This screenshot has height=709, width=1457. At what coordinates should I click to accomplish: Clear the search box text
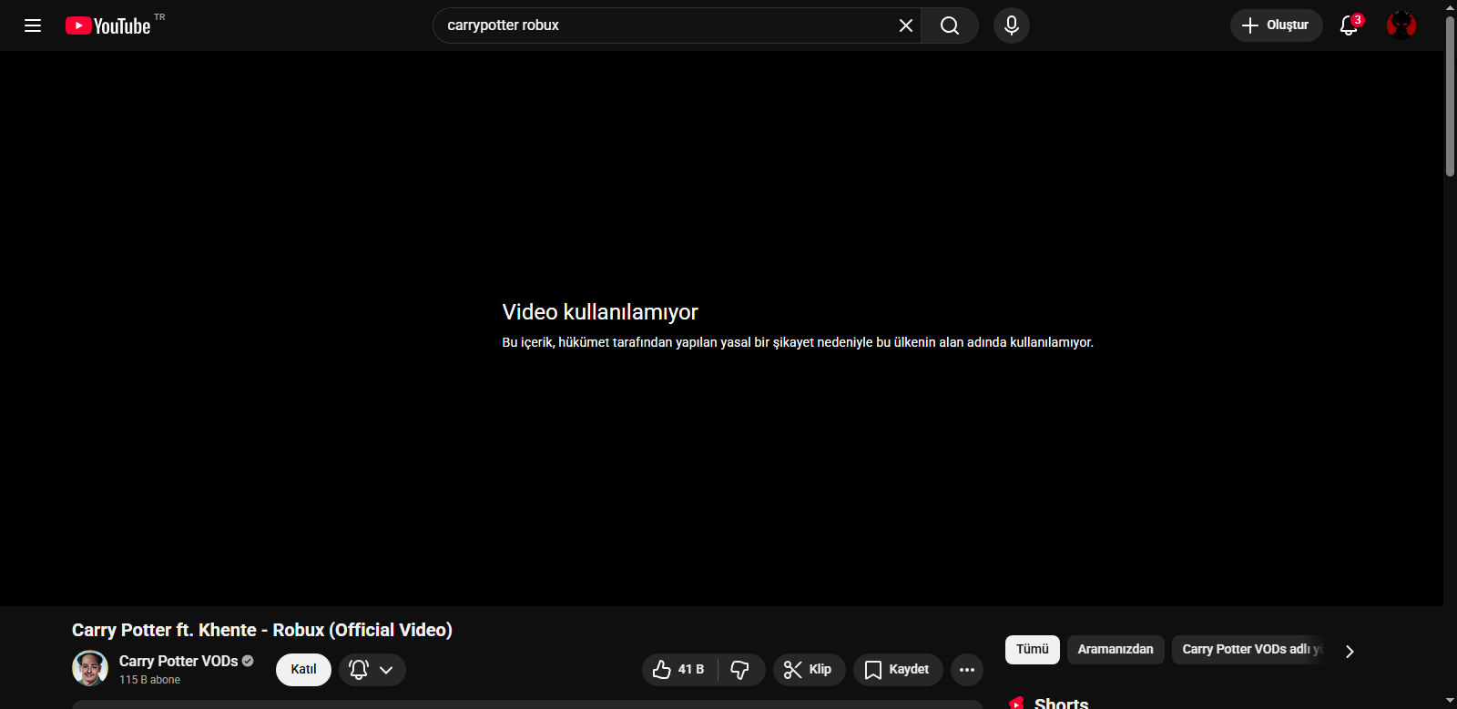(905, 25)
